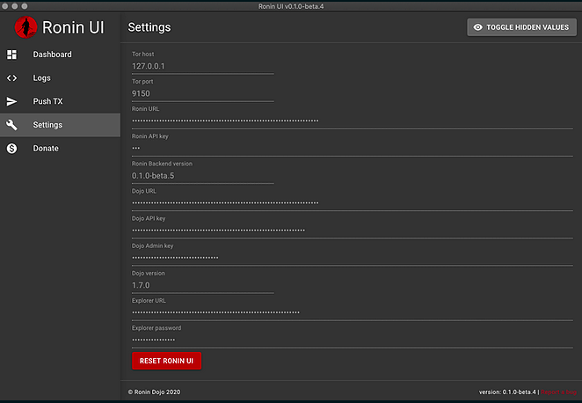Click the Ronin UI title text

point(73,27)
